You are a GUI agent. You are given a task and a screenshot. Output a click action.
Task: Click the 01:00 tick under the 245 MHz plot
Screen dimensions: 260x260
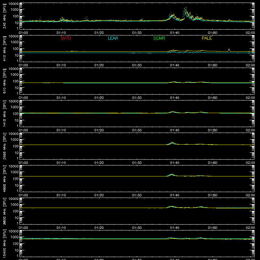tap(23, 33)
